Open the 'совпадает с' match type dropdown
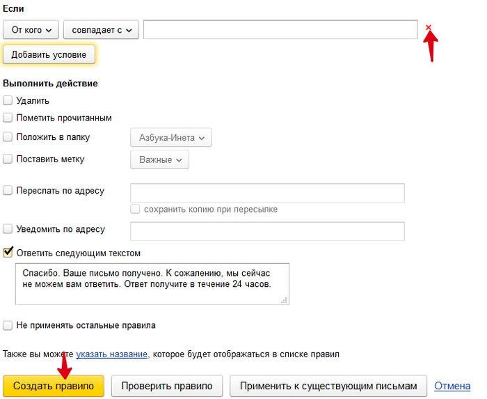The image size is (487, 399). pos(101,30)
